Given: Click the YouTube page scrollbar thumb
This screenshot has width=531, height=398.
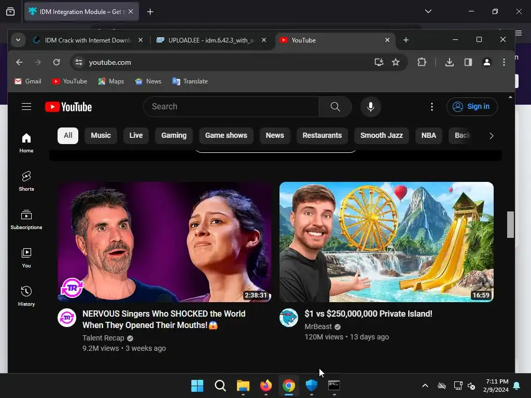Looking at the screenshot, I should (x=510, y=225).
